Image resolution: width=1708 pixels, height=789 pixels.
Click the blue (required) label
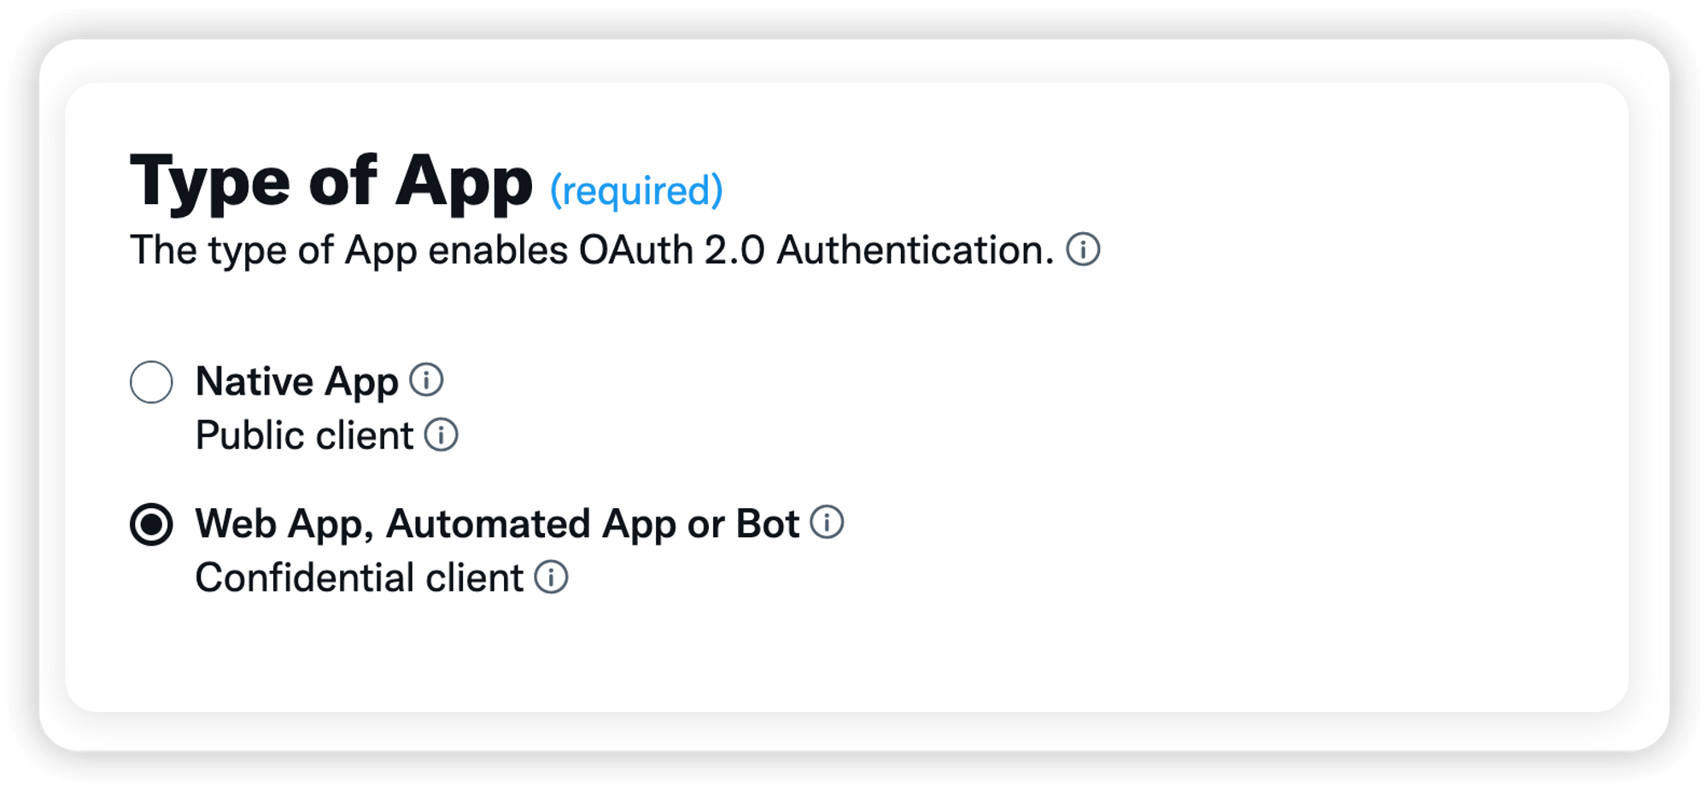[637, 190]
